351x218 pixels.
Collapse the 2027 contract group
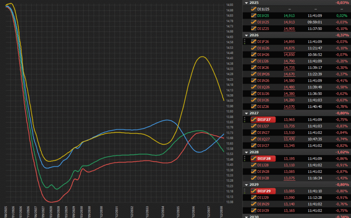click(246, 113)
